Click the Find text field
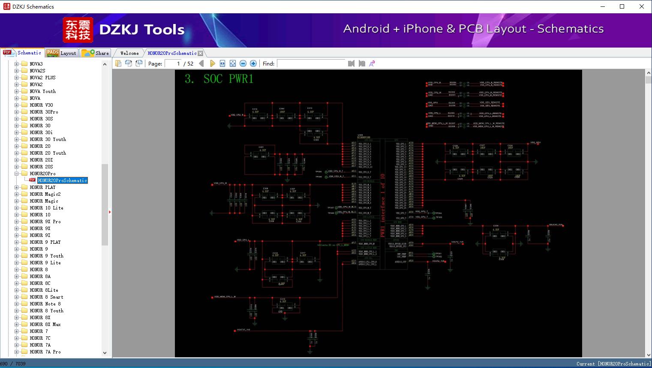This screenshot has height=368, width=652. pos(311,63)
